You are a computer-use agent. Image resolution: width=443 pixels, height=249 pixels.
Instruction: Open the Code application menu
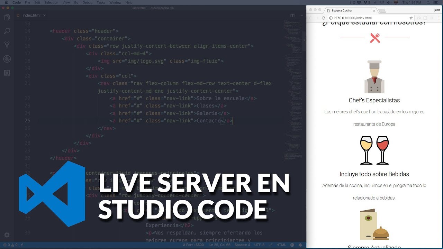pyautogui.click(x=17, y=2)
